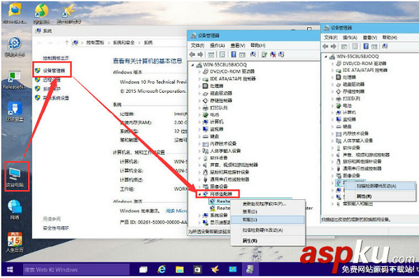
Task: Open the Store icon on the taskbar
Action: pos(197,270)
